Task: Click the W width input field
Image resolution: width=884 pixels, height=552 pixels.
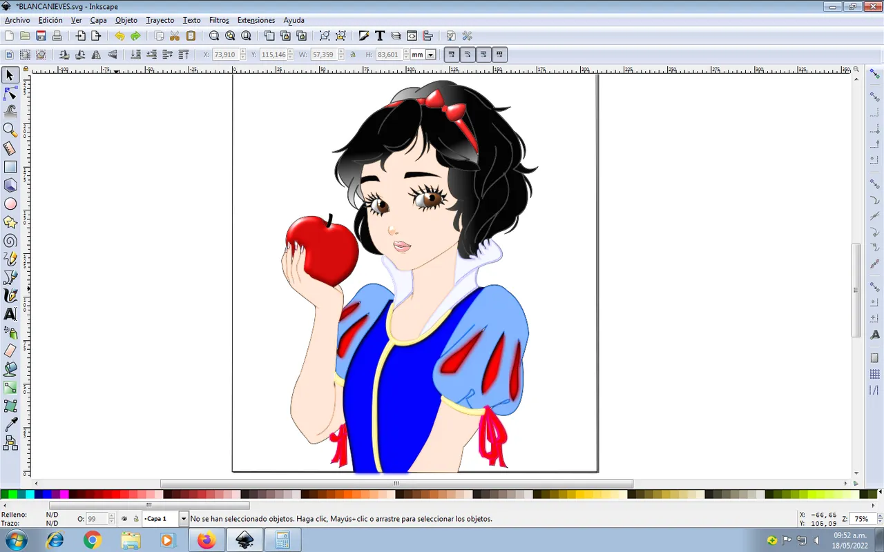Action: [x=323, y=55]
